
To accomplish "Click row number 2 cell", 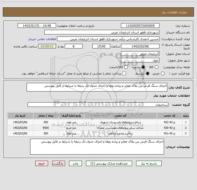I will [x=186, y=128].
